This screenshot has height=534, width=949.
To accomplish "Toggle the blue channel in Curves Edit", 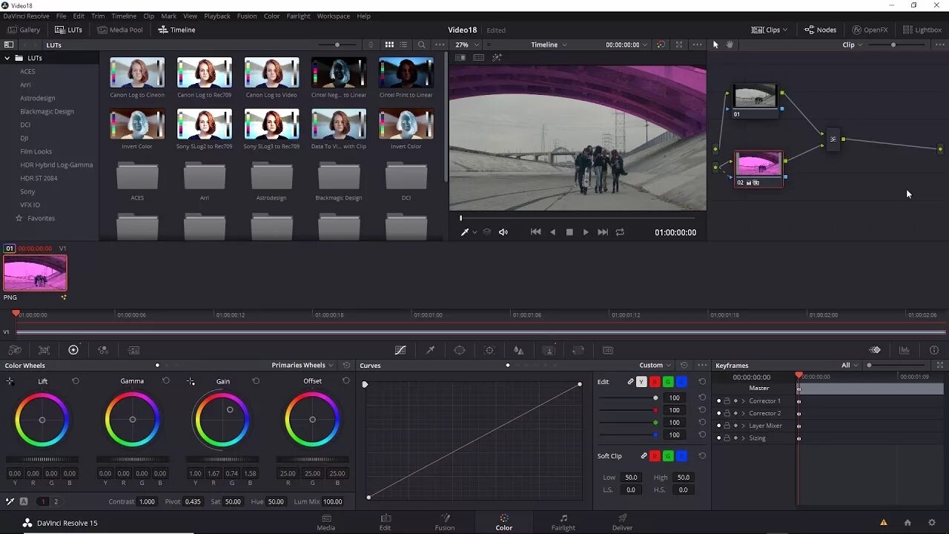I will 681,382.
